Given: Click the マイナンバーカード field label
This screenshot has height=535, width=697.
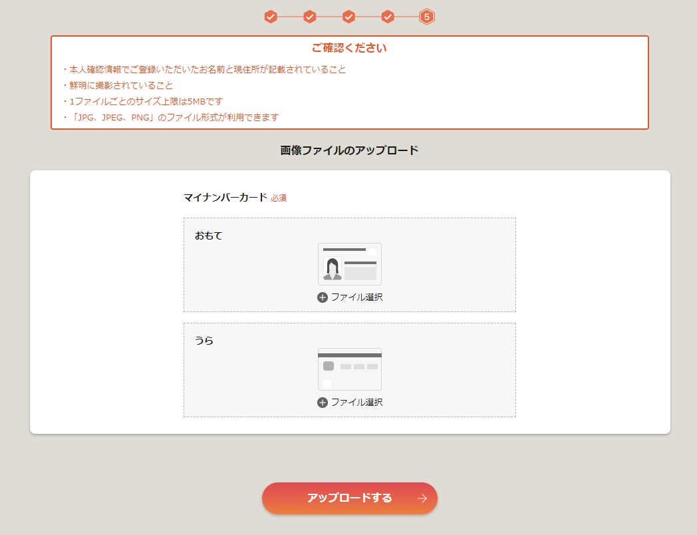Looking at the screenshot, I should pos(225,198).
